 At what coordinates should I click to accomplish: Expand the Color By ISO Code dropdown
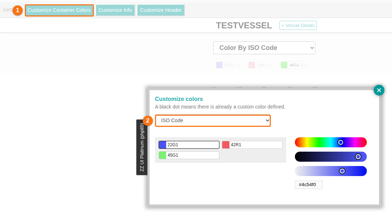(264, 48)
